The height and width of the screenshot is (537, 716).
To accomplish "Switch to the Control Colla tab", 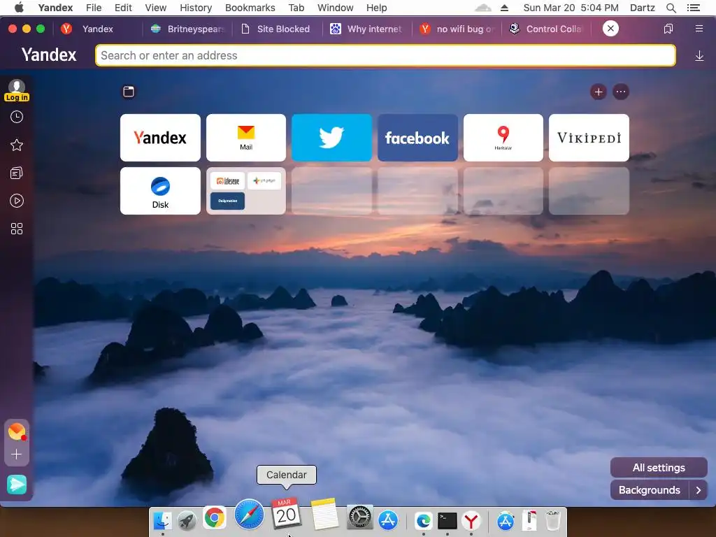I will click(x=547, y=29).
